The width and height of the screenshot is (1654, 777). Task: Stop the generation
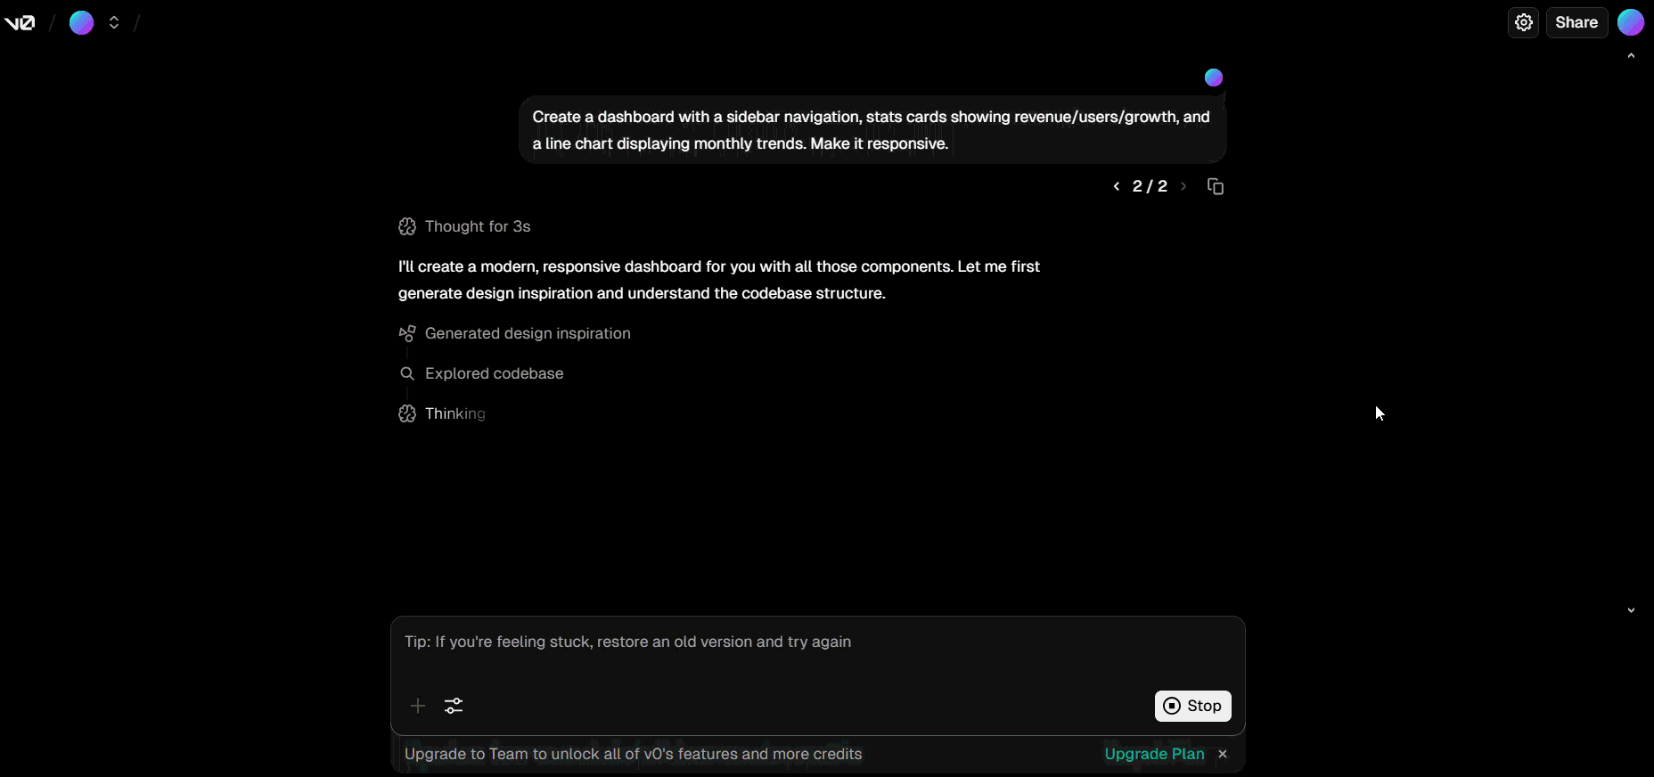[1193, 706]
